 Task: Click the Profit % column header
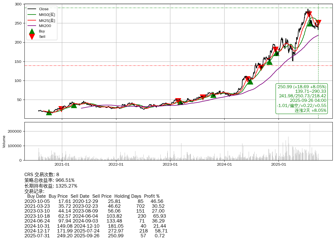click(152, 196)
